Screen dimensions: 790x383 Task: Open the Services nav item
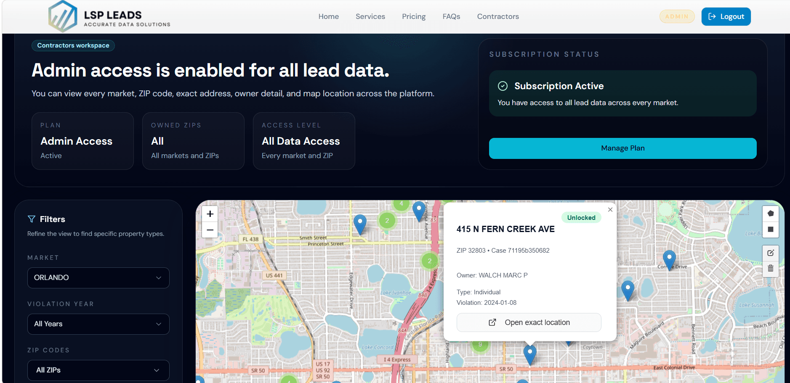(370, 16)
